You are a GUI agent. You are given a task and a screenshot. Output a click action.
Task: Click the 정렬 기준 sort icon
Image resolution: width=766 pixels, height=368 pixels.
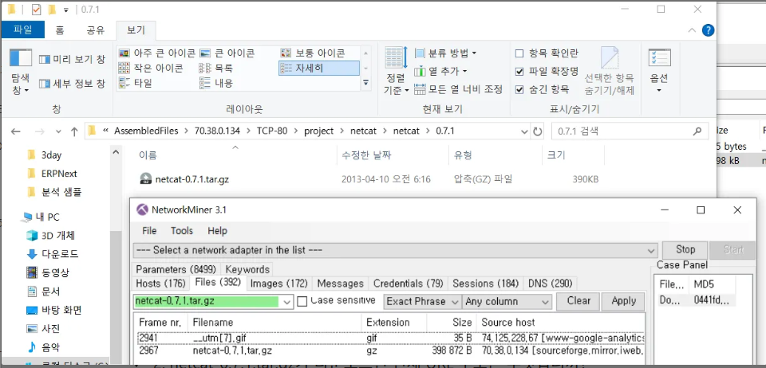point(396,57)
